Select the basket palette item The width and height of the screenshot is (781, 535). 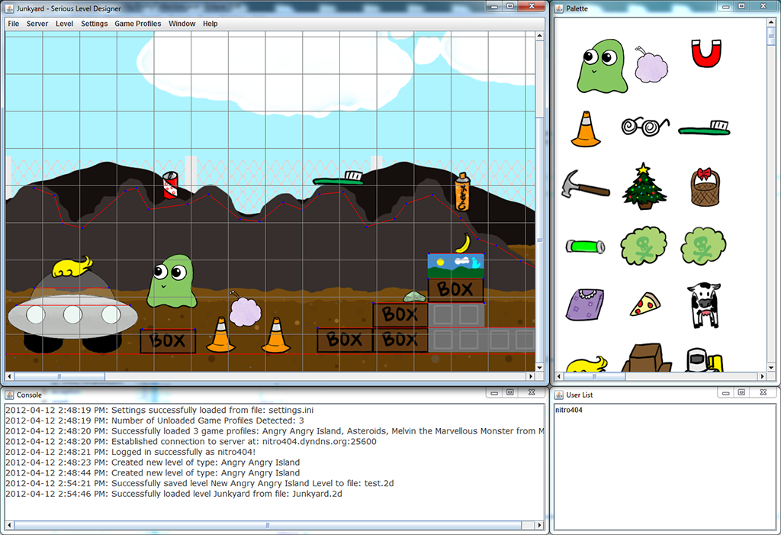pos(705,185)
